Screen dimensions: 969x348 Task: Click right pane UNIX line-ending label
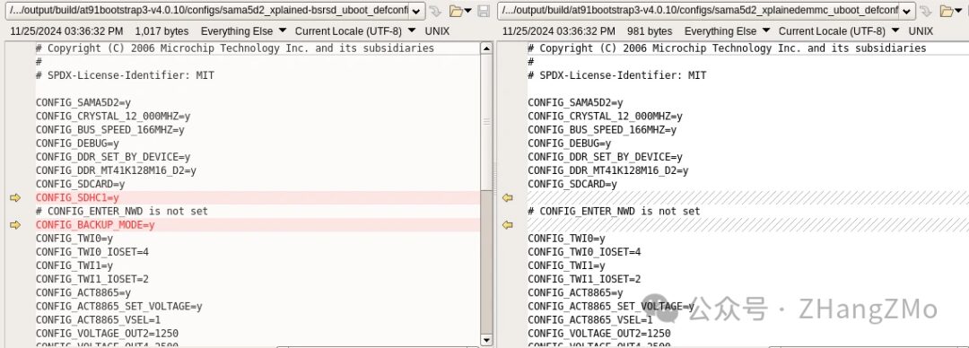click(921, 30)
